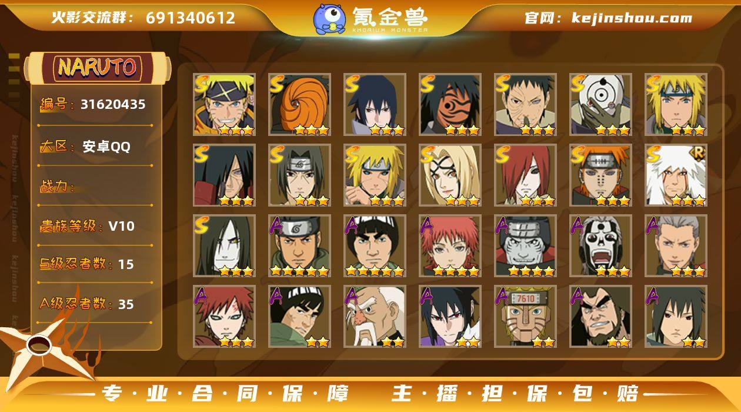Click the orange spiral mask Tobi portrait
This screenshot has height=412, width=741.
click(299, 105)
